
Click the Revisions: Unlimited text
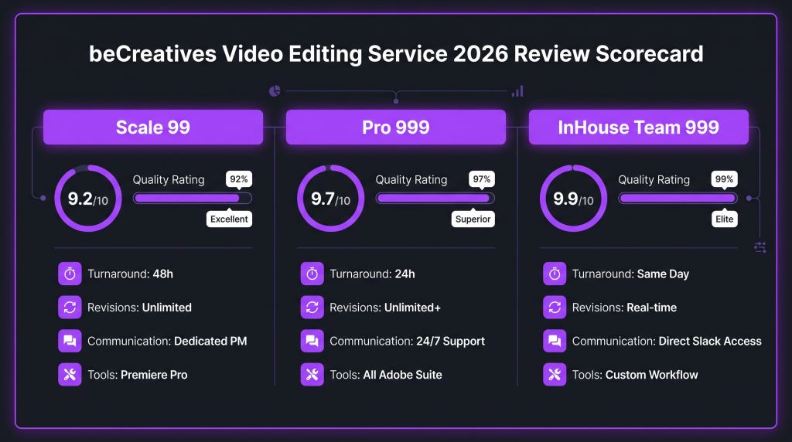point(139,308)
